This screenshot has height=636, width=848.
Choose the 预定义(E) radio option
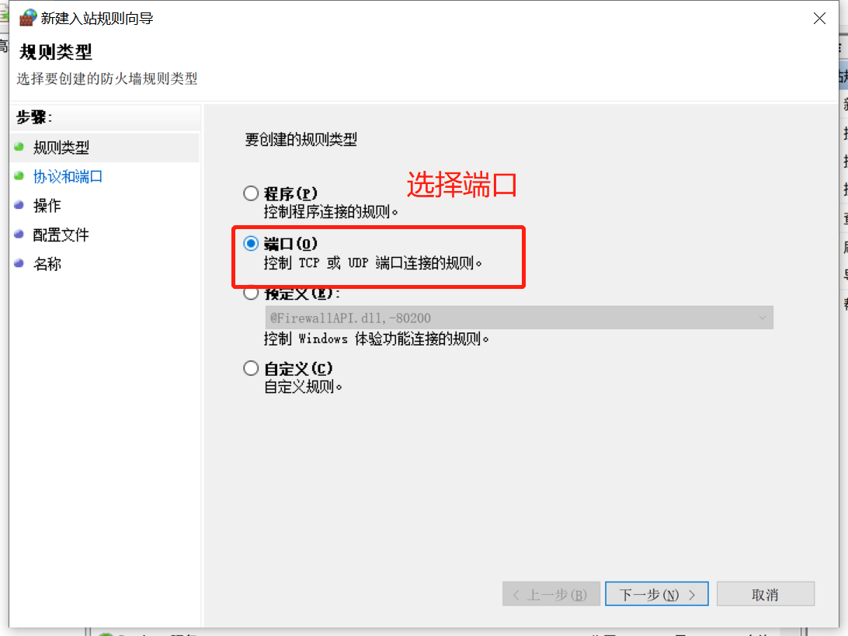(251, 294)
